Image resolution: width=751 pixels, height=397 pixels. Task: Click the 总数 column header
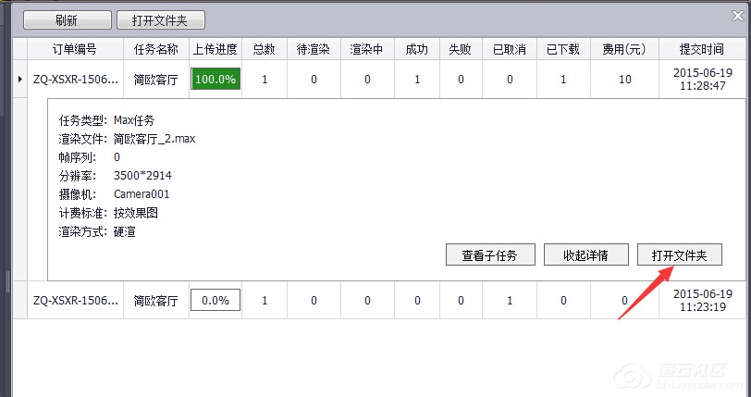[x=265, y=49]
